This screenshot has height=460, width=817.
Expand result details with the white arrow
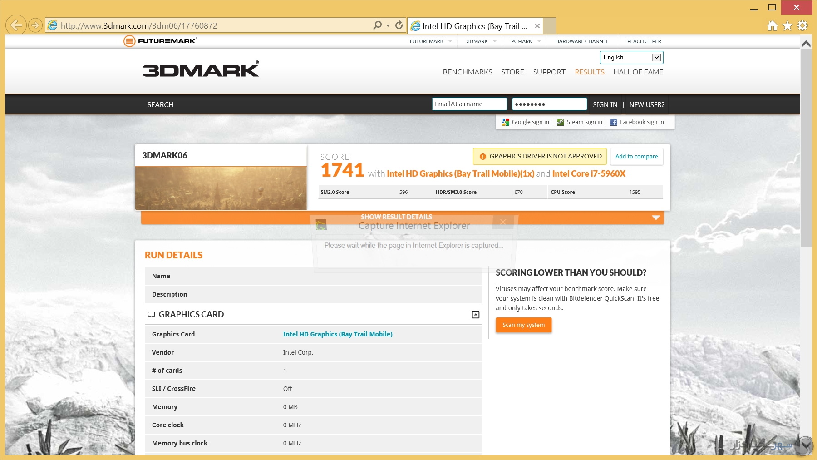656,218
